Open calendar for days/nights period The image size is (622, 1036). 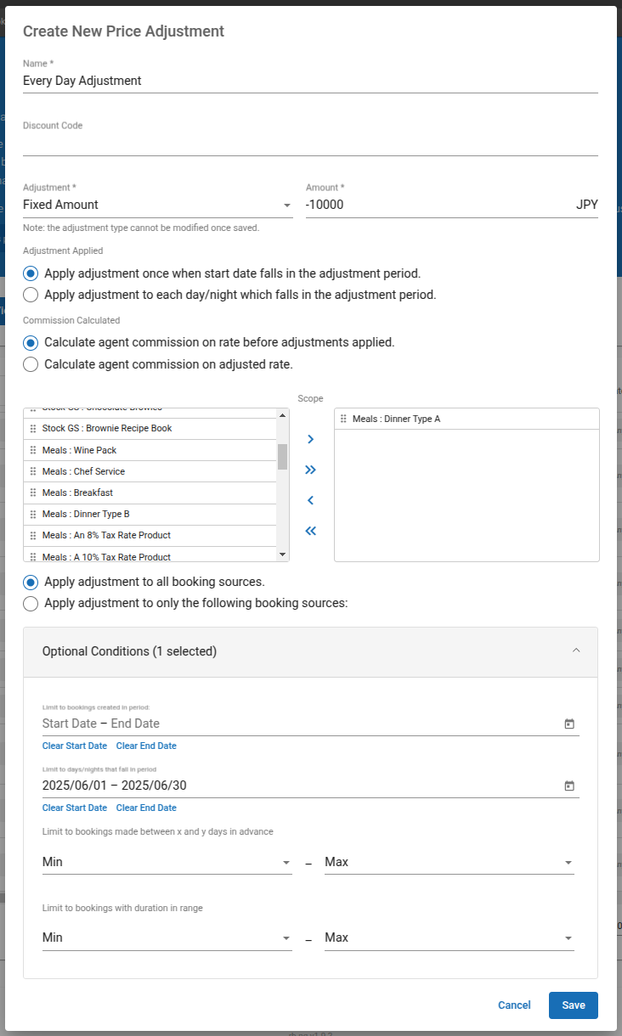(569, 785)
